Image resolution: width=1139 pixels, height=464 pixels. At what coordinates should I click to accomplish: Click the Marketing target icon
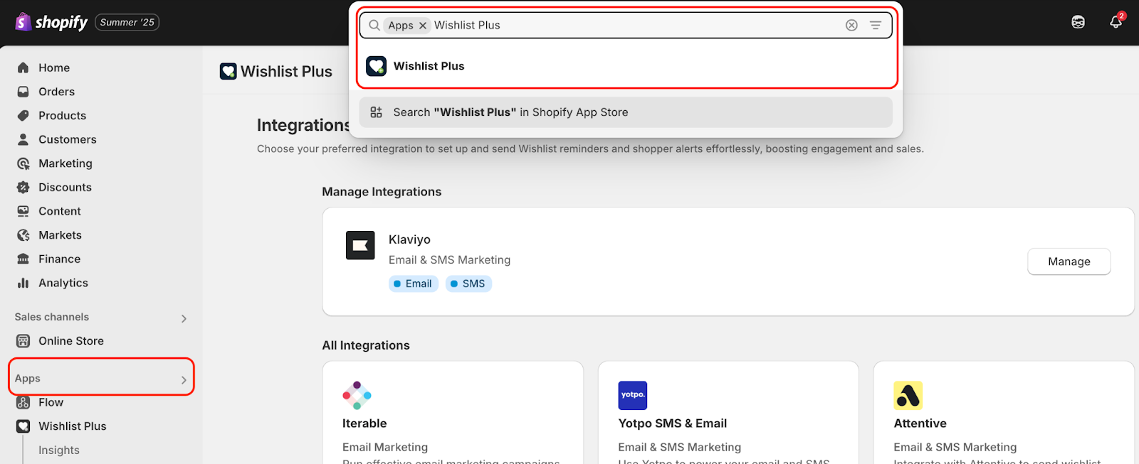point(23,163)
